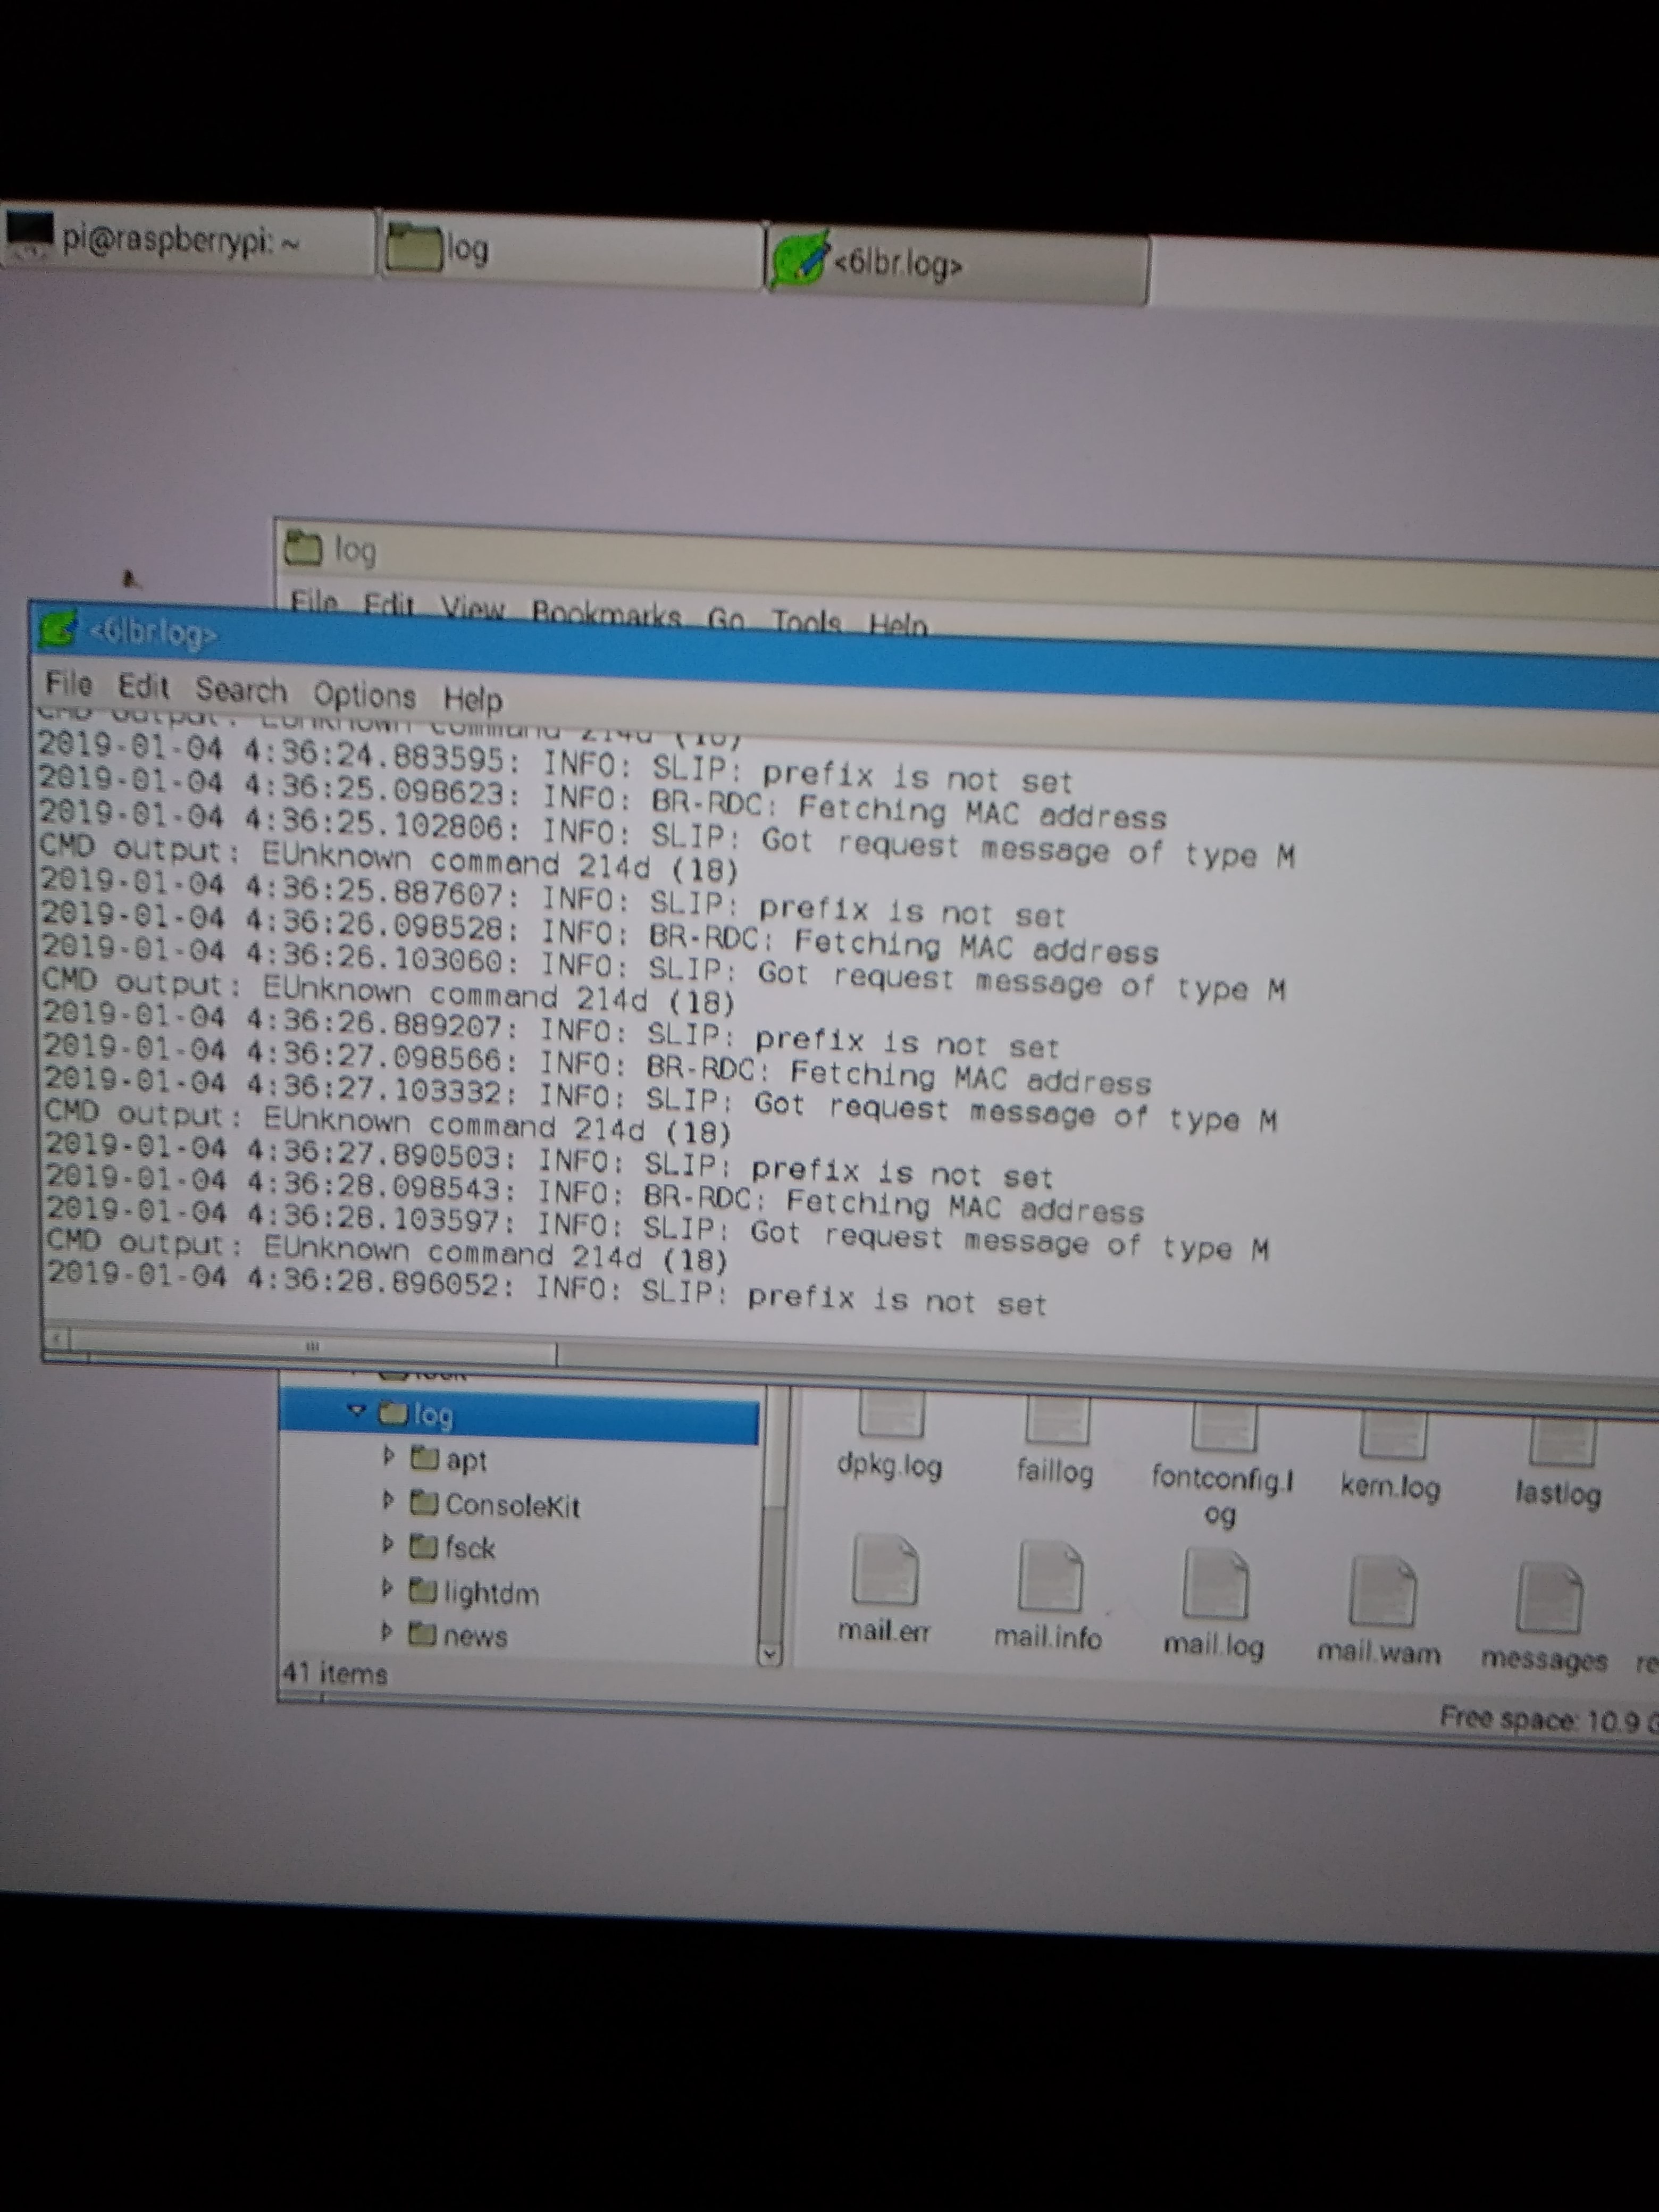Image resolution: width=1659 pixels, height=2212 pixels.
Task: Open the Tools menu in the file manager
Action: point(806,622)
